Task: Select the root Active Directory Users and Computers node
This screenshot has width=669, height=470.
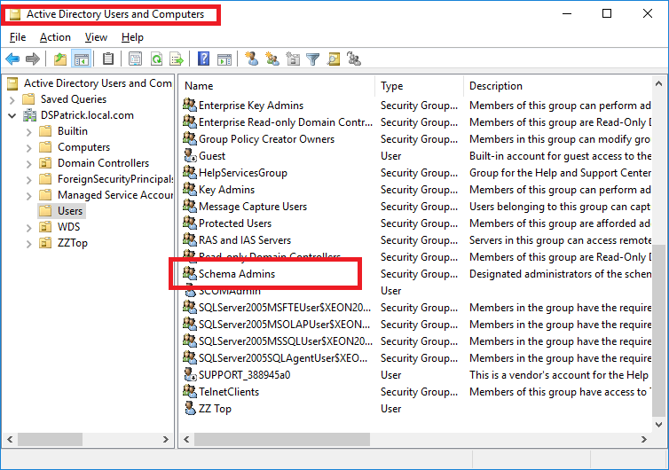Action: (x=98, y=83)
